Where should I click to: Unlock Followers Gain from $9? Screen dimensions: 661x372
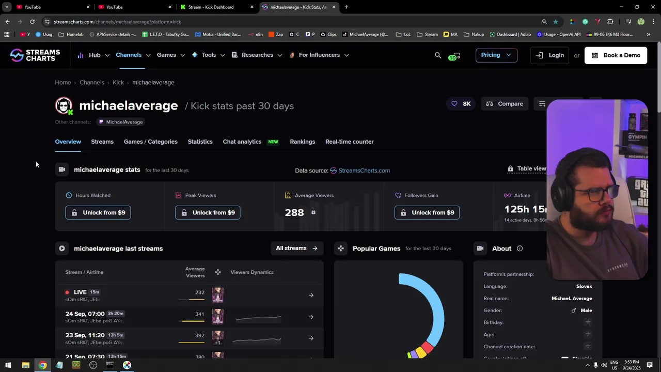[x=427, y=212]
